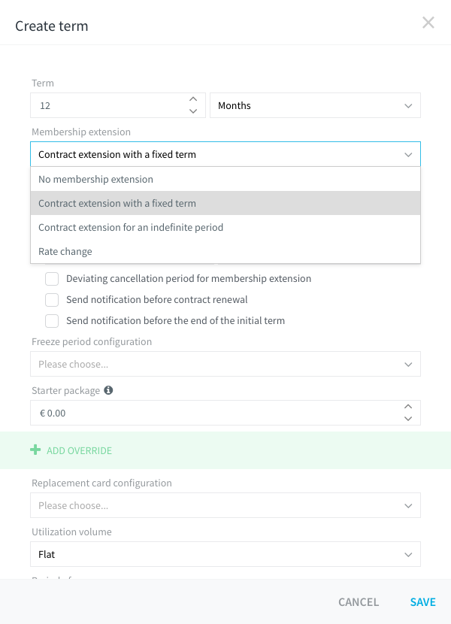
Task: Close the Create term dialog
Action: 428,23
